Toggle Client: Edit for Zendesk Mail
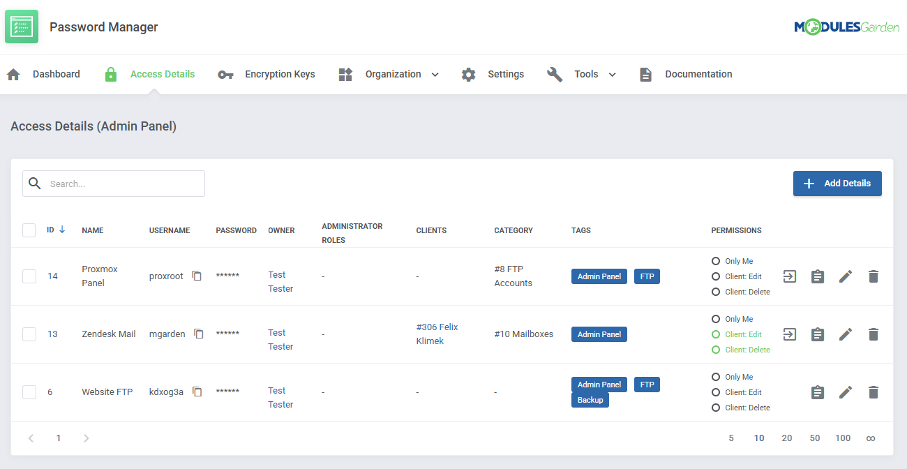 pyautogui.click(x=716, y=334)
